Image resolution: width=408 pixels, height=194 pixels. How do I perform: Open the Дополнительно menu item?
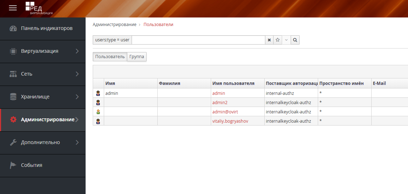click(x=43, y=143)
